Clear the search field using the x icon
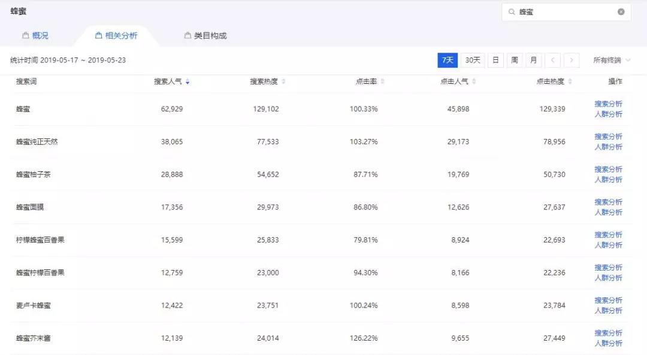This screenshot has width=647, height=355. pos(621,11)
